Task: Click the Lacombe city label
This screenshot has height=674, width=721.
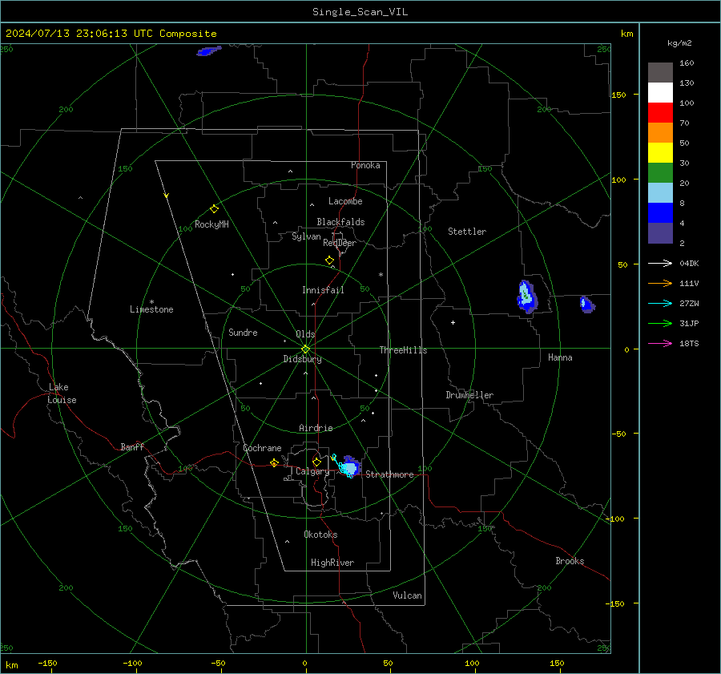Action: click(x=345, y=201)
